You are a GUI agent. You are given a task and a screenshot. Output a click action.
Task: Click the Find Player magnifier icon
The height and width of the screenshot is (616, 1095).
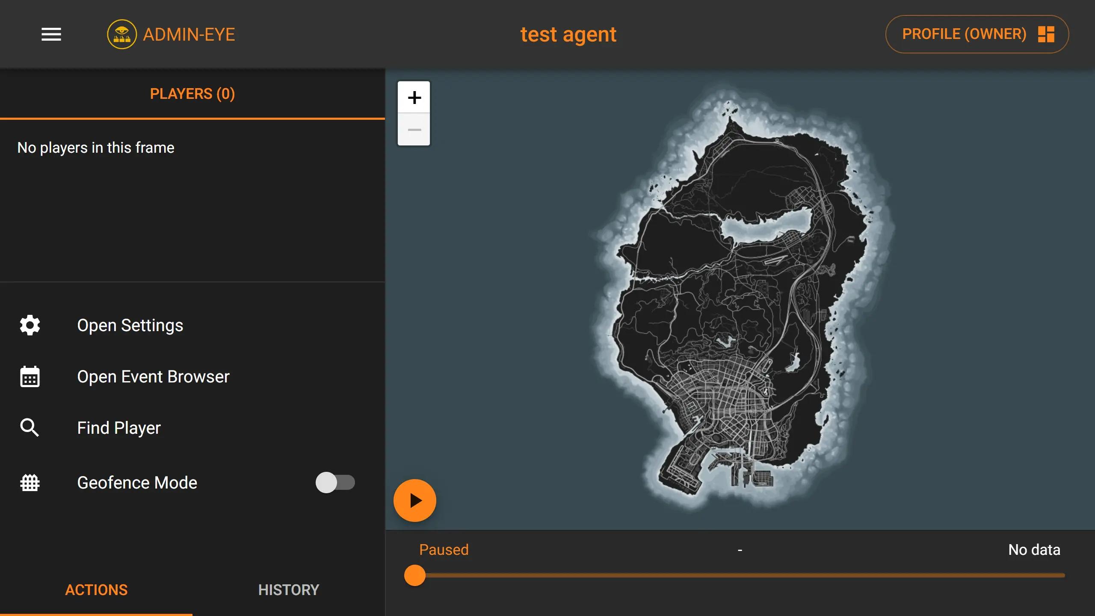pos(30,428)
